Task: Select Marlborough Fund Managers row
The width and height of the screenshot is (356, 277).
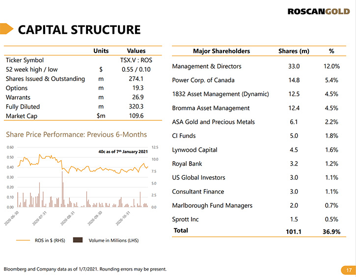Action: (259, 205)
